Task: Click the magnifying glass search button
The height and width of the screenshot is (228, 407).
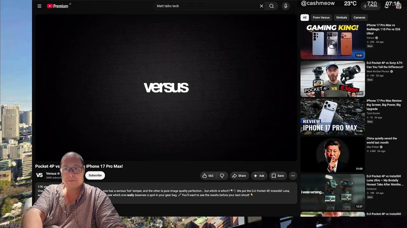Action: tap(272, 6)
